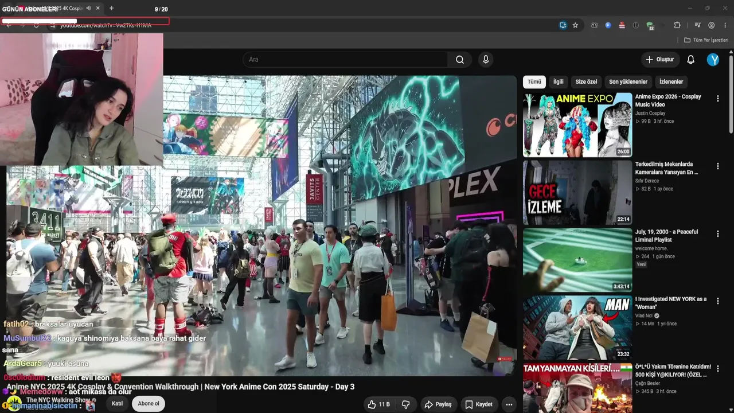The image size is (734, 413).
Task: Open the Terkedilmiş Mekanlarda video title
Action: click(666, 168)
